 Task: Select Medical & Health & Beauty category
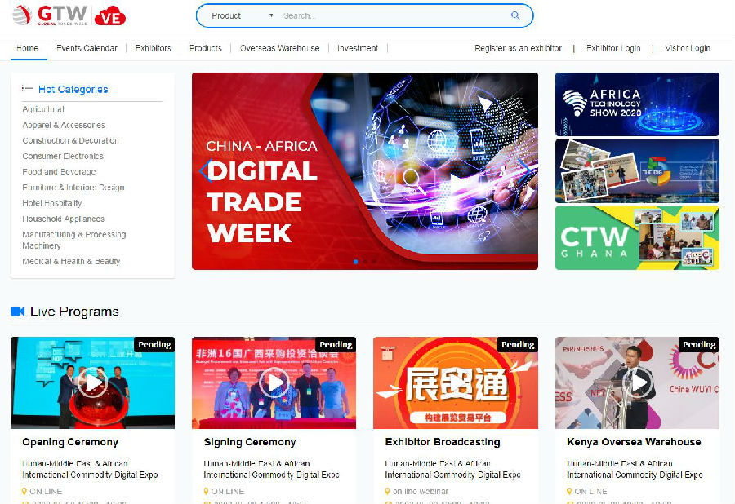71,261
